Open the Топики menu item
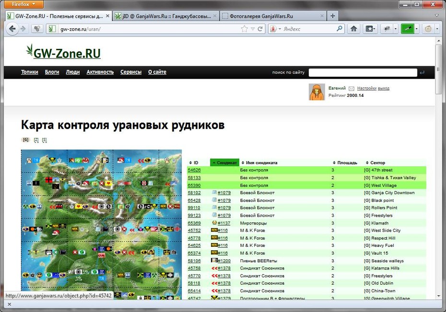Screen dimensions: 446x312 click(x=30, y=72)
